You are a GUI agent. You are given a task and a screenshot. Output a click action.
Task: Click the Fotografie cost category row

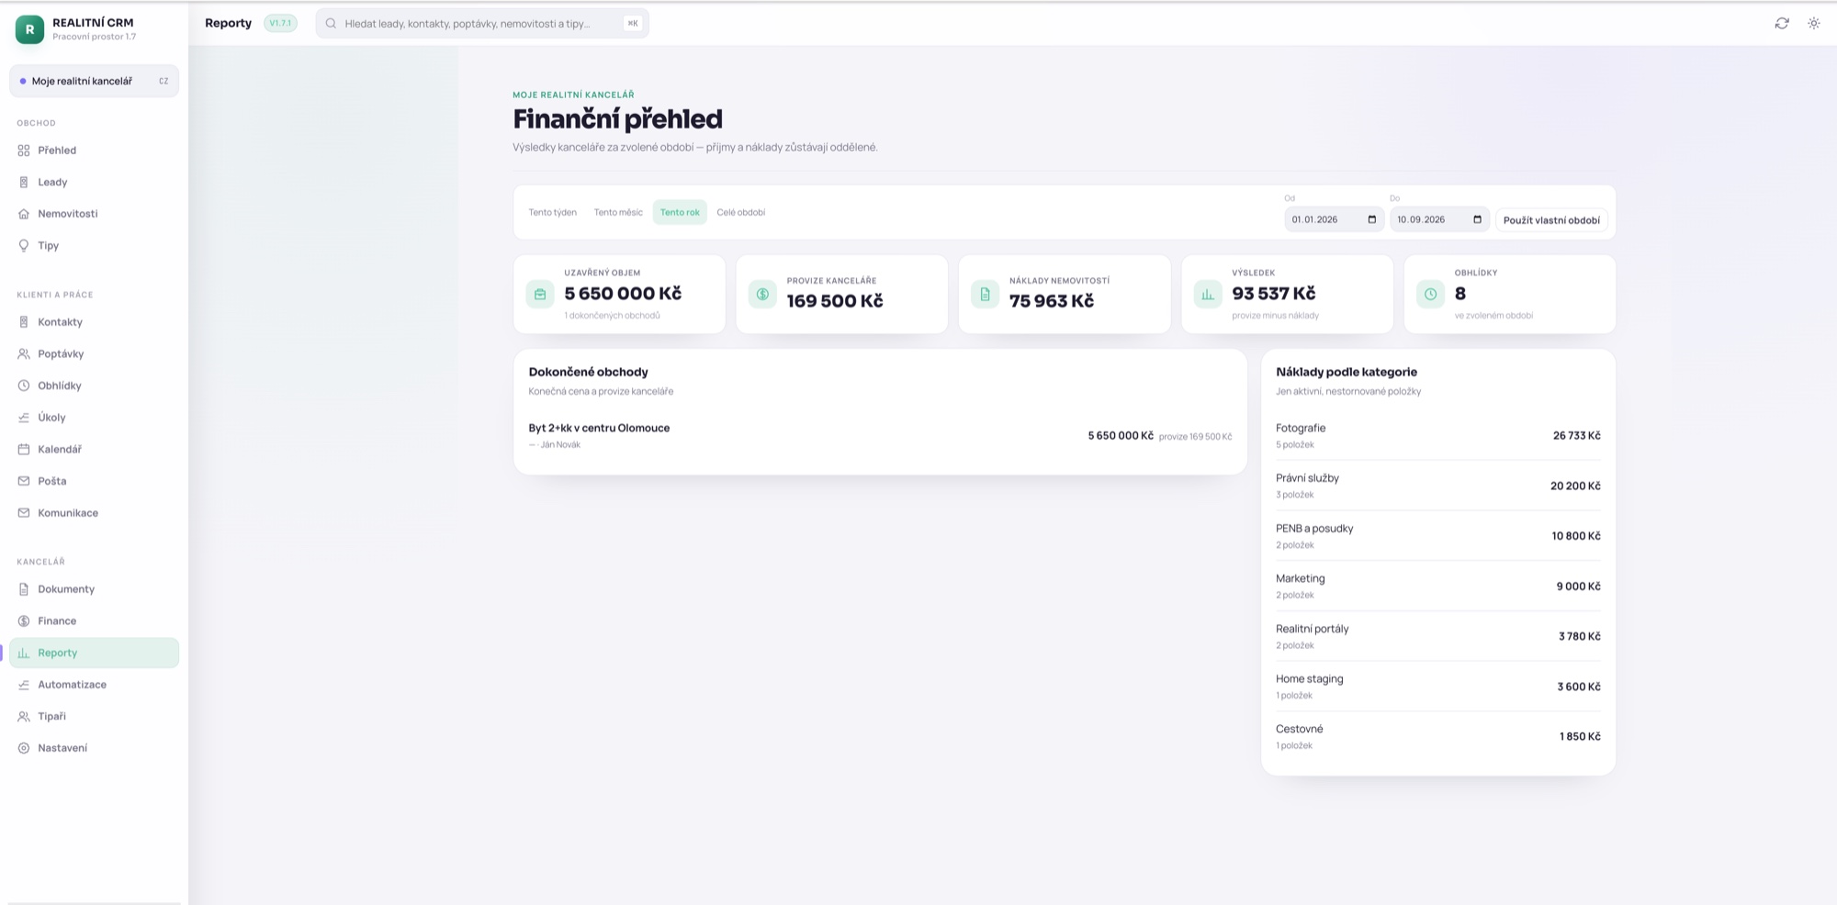click(x=1438, y=436)
